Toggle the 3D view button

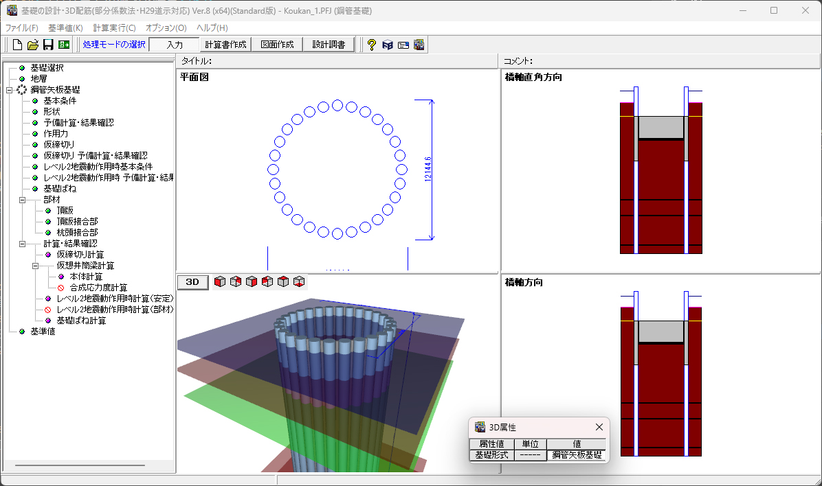coord(192,282)
